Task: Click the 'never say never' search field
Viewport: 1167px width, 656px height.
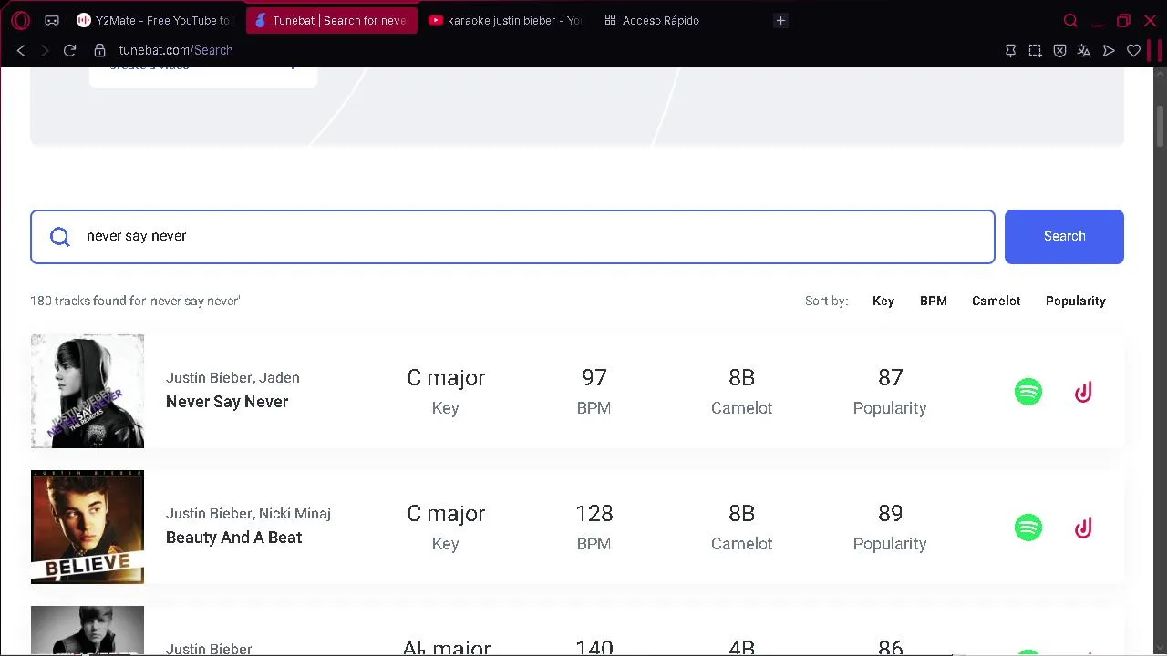Action: [x=512, y=237]
